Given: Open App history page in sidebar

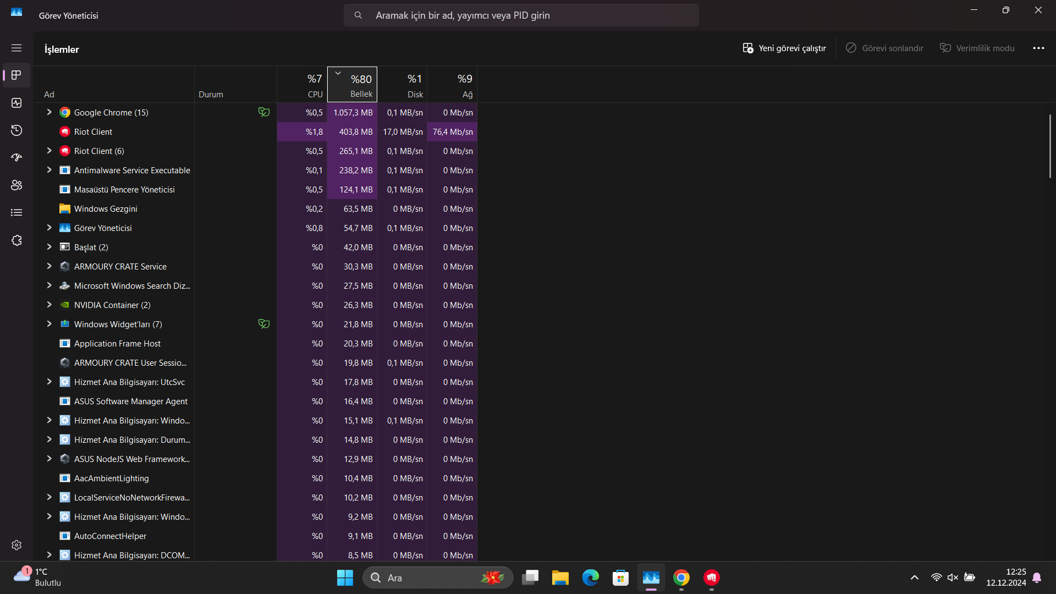Looking at the screenshot, I should 16,130.
